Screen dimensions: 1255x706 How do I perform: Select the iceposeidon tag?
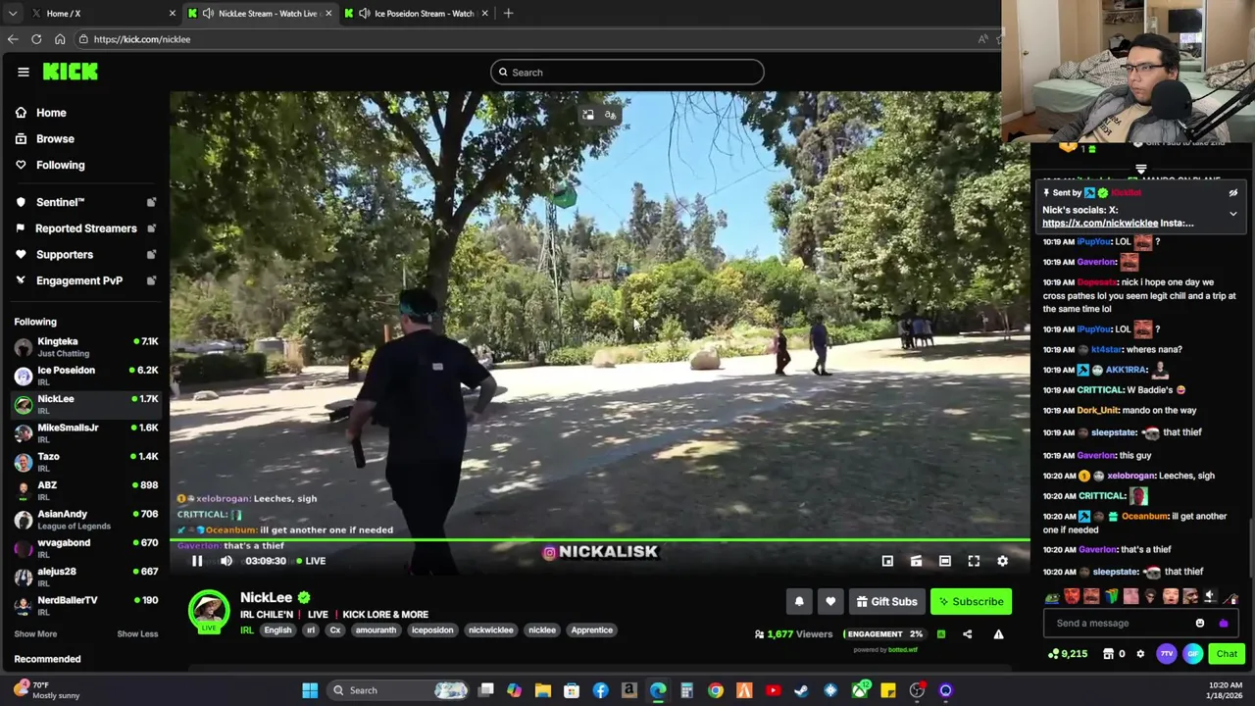click(432, 630)
